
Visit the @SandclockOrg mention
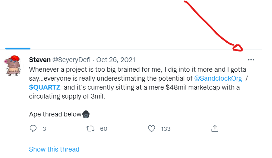[218, 78]
